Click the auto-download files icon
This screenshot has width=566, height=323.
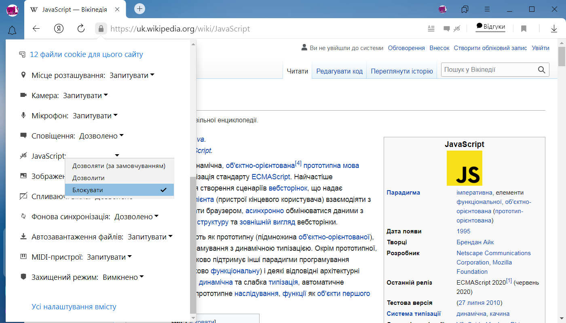click(x=23, y=237)
